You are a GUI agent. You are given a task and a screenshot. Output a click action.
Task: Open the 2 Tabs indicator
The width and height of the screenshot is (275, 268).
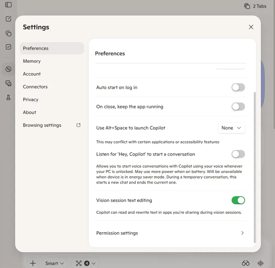point(255,6)
